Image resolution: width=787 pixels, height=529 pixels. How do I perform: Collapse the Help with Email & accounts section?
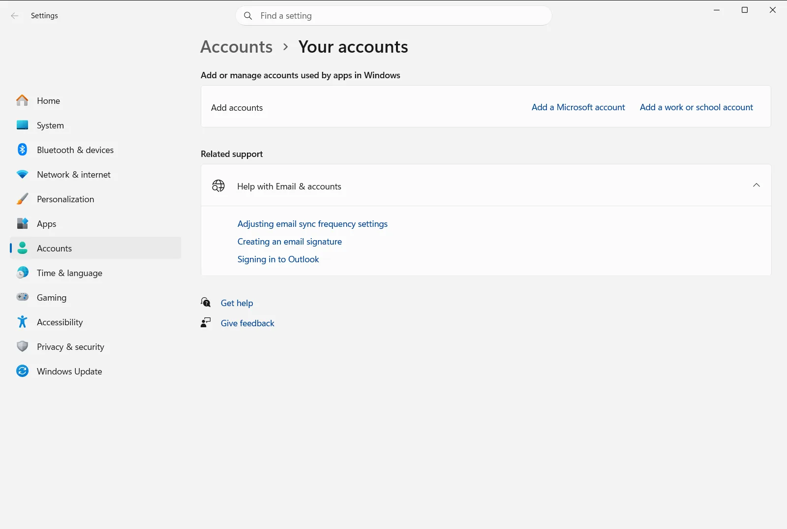click(757, 185)
